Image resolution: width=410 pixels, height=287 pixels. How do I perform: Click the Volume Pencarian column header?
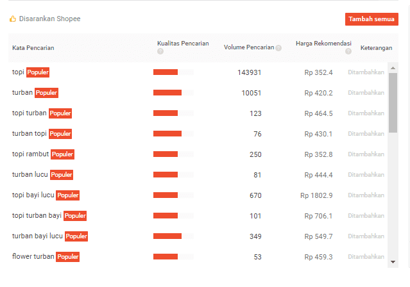[249, 47]
